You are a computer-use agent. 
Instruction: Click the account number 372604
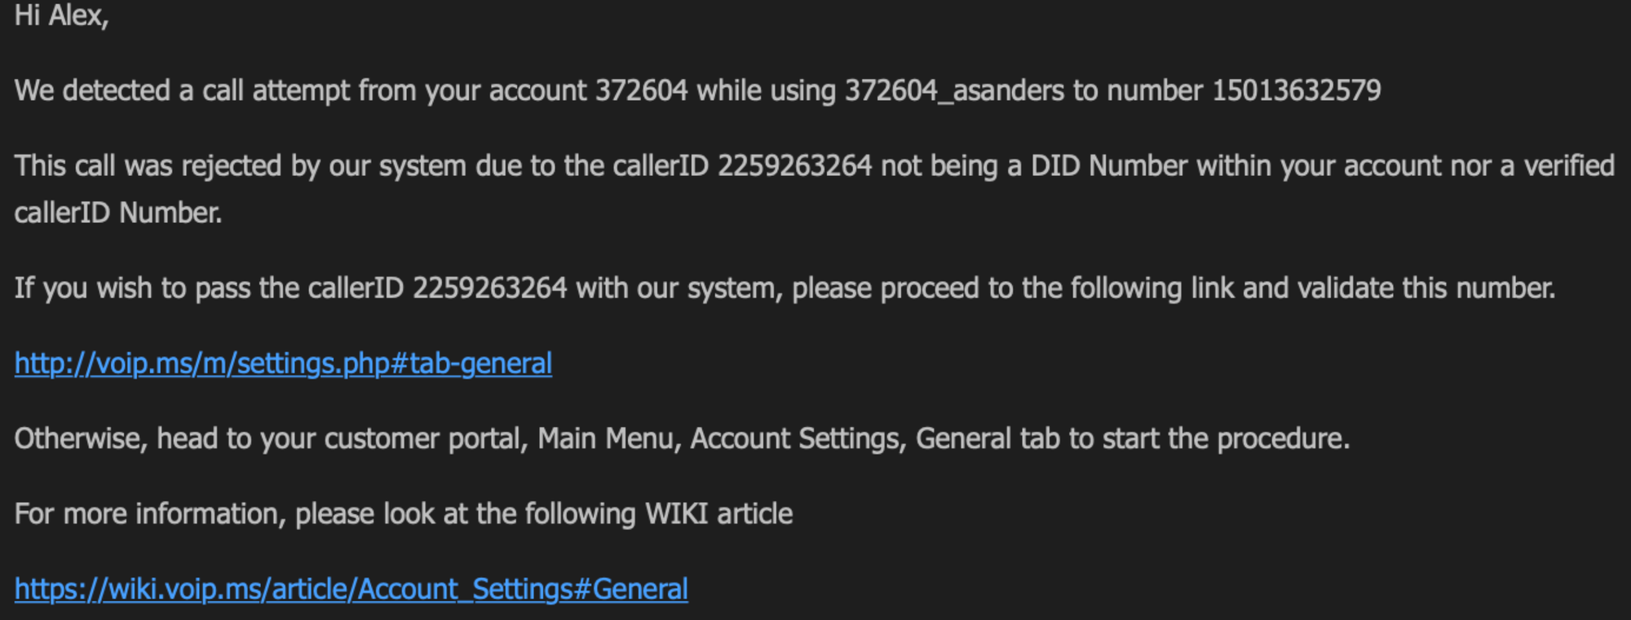(641, 90)
